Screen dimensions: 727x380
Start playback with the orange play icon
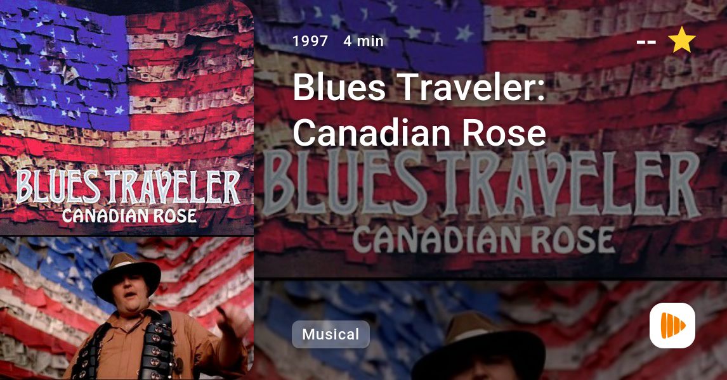tap(672, 326)
